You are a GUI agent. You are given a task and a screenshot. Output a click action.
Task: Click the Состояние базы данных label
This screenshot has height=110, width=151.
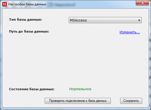coord(32,89)
